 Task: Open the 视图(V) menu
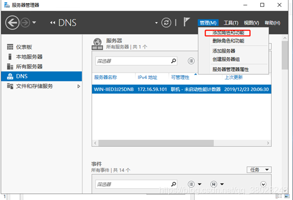point(251,23)
